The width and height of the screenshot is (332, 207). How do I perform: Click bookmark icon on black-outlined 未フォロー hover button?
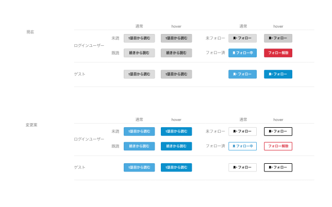pos(270,131)
